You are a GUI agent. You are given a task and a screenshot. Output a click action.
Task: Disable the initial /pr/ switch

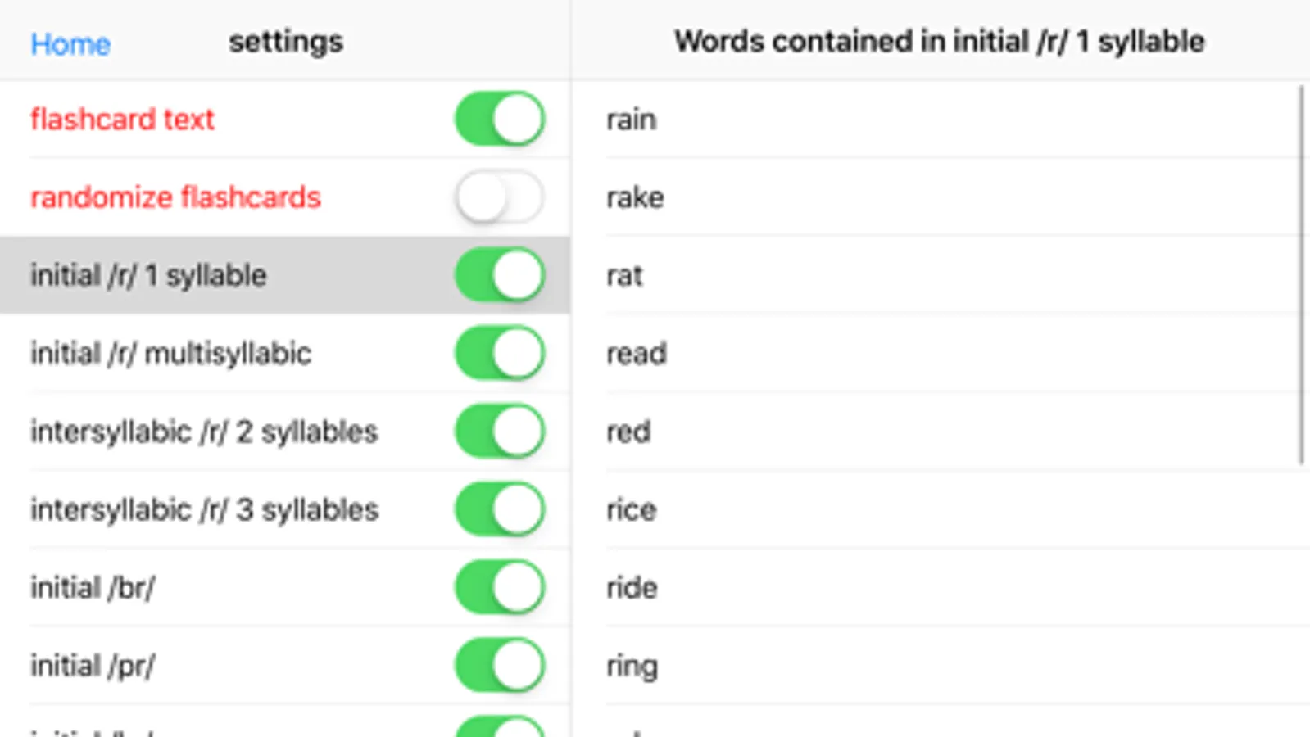click(x=500, y=665)
